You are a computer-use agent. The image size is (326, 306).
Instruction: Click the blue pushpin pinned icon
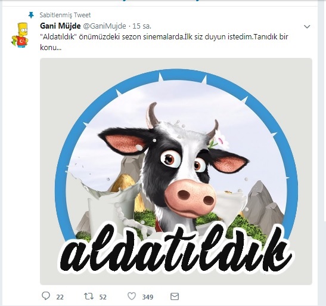pyautogui.click(x=31, y=15)
